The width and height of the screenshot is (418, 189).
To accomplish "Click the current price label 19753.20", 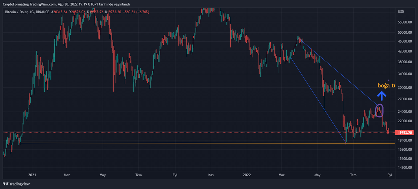I will tap(405, 133).
